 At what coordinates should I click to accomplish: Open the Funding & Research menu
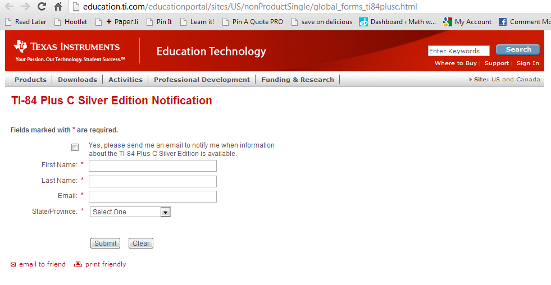[298, 80]
